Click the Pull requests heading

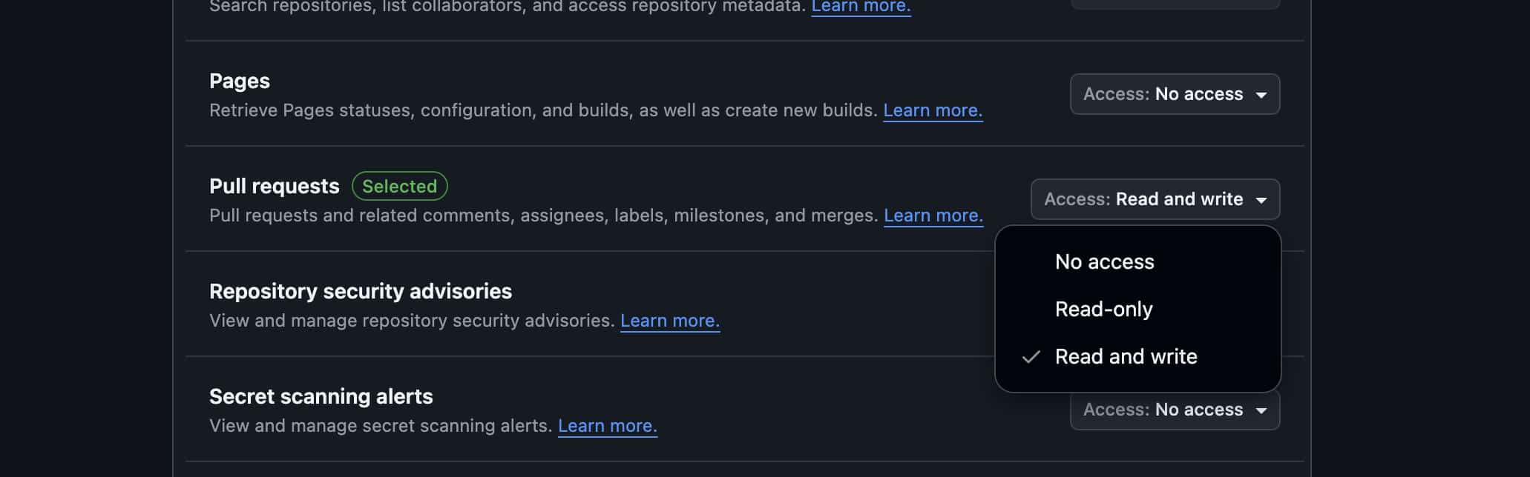click(x=274, y=186)
